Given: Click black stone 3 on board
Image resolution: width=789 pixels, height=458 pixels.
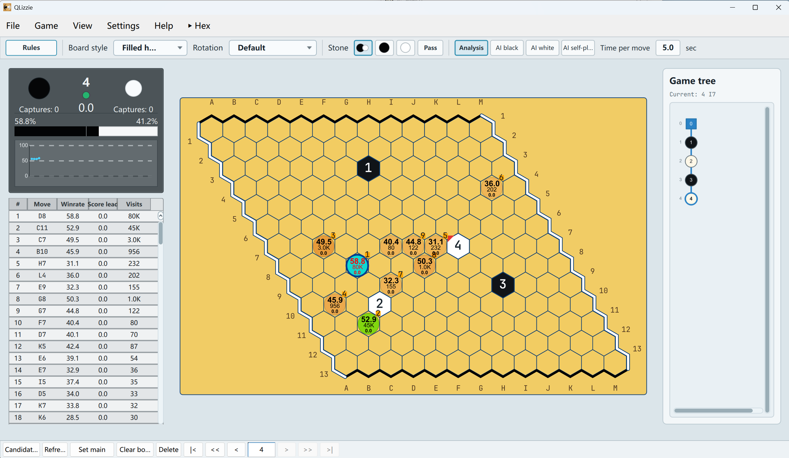Looking at the screenshot, I should click(x=503, y=284).
